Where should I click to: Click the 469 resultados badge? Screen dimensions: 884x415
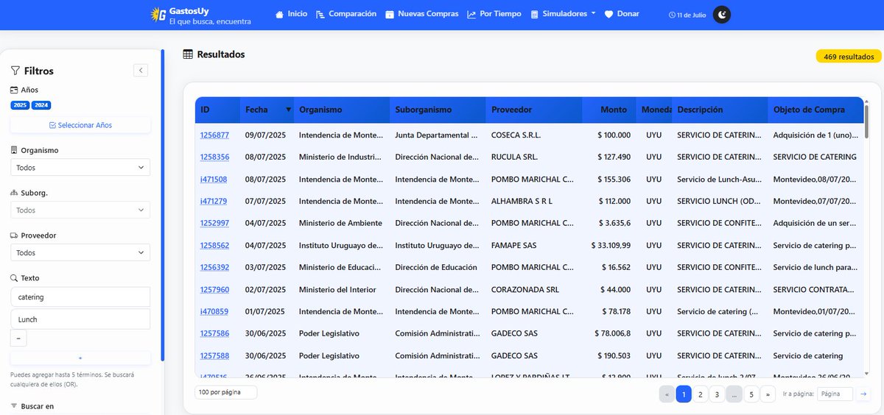click(x=849, y=57)
